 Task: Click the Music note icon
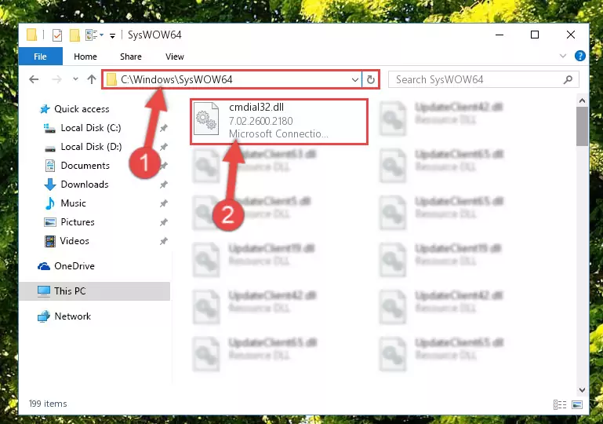point(50,203)
